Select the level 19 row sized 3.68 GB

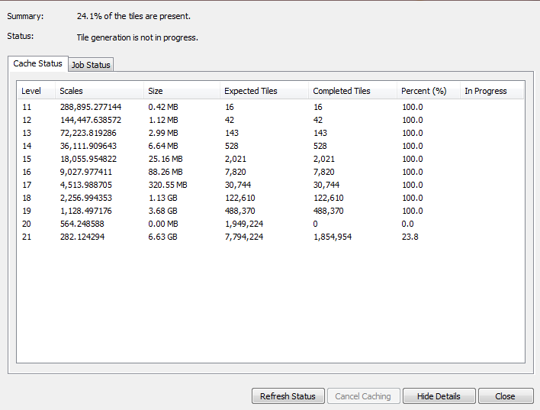(x=271, y=211)
